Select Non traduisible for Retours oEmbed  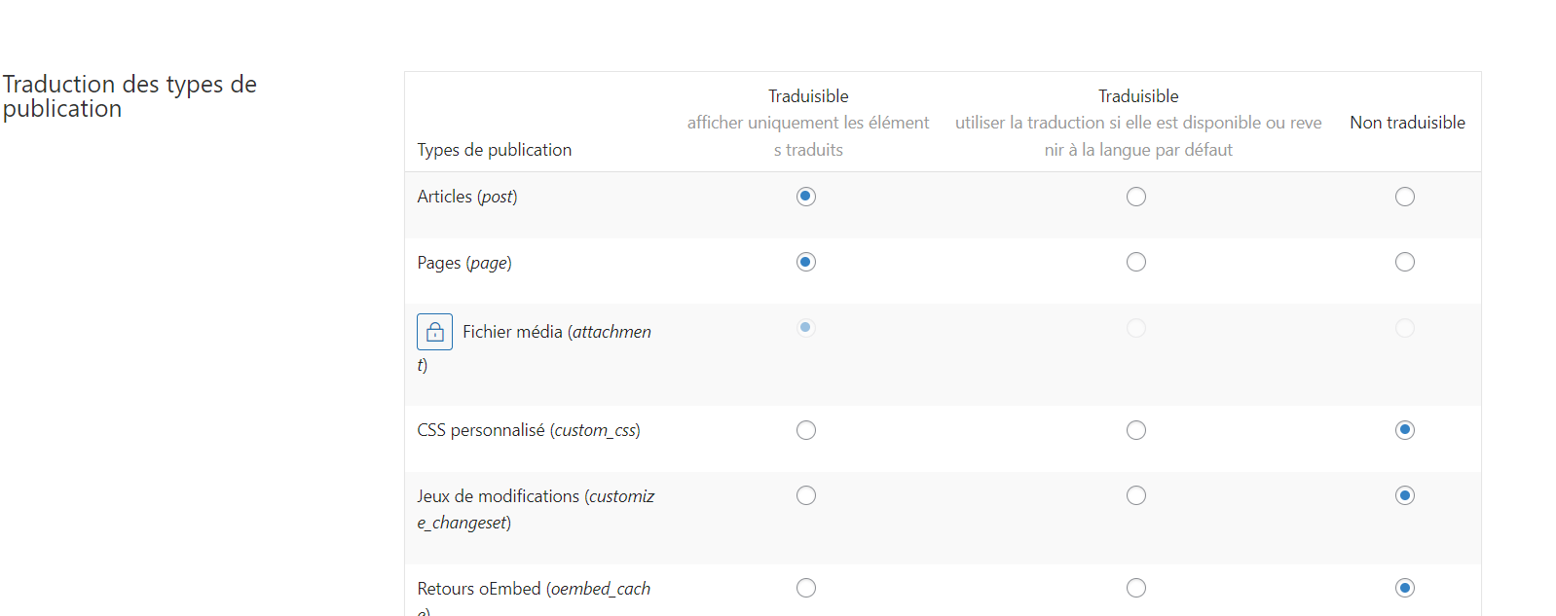1405,588
